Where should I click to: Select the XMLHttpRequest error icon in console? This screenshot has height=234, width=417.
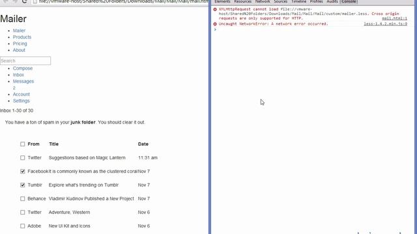[215, 9]
